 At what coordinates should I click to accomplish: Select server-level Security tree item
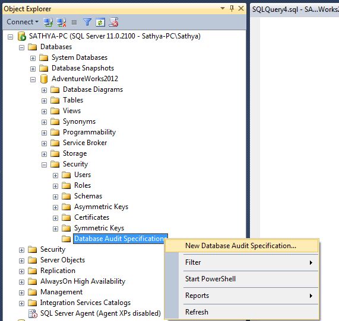53,249
